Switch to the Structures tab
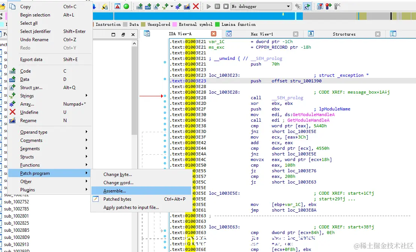Screen dimensions: 416x252 point(344,34)
